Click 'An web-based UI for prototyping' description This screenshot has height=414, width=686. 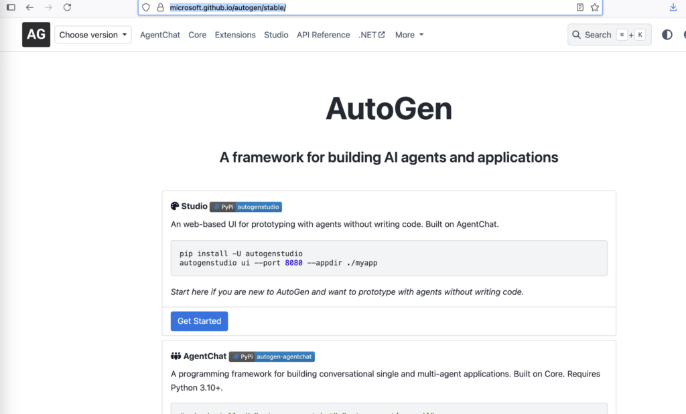[x=335, y=224]
